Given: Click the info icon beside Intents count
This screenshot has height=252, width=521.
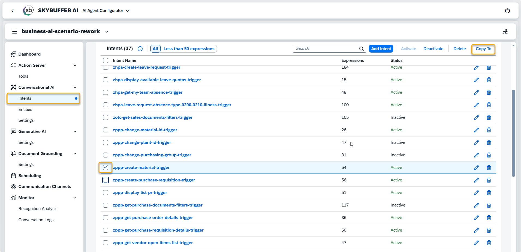Looking at the screenshot, I should pos(140,49).
